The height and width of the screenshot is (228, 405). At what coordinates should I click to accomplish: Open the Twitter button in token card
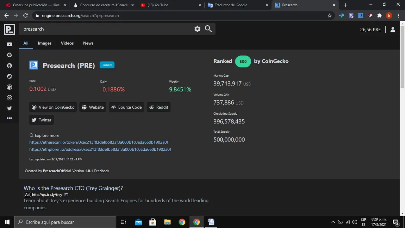41,120
